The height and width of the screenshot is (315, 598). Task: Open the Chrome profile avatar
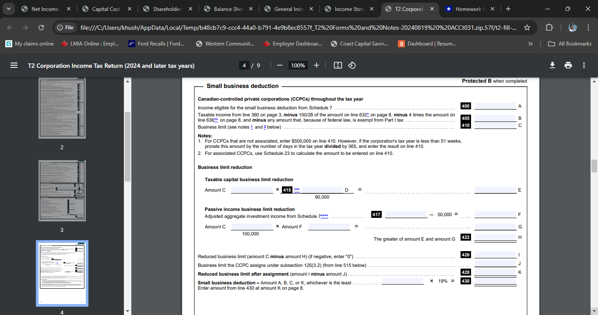pos(573,27)
